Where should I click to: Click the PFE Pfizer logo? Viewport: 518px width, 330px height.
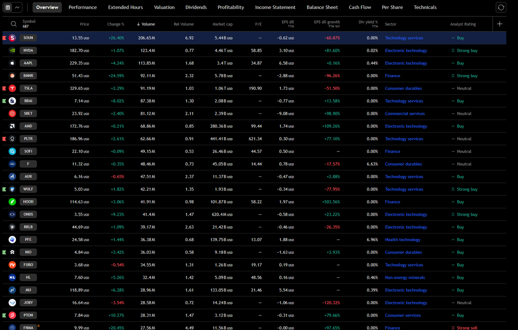coord(12,239)
